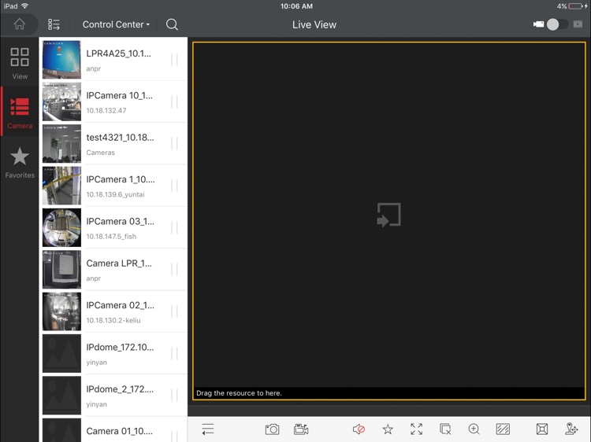
Task: Tap the handle on LPR4A25 row
Action: (x=174, y=60)
